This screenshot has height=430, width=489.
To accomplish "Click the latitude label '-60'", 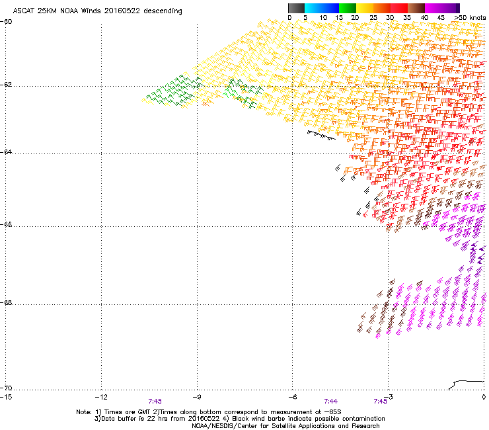I will (7, 22).
